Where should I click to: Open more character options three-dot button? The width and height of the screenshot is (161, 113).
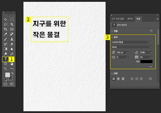tap(151, 67)
